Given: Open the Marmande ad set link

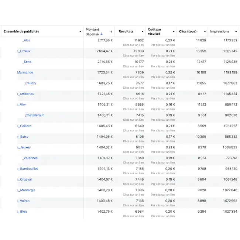Looking at the screenshot, I should coord(25,72).
